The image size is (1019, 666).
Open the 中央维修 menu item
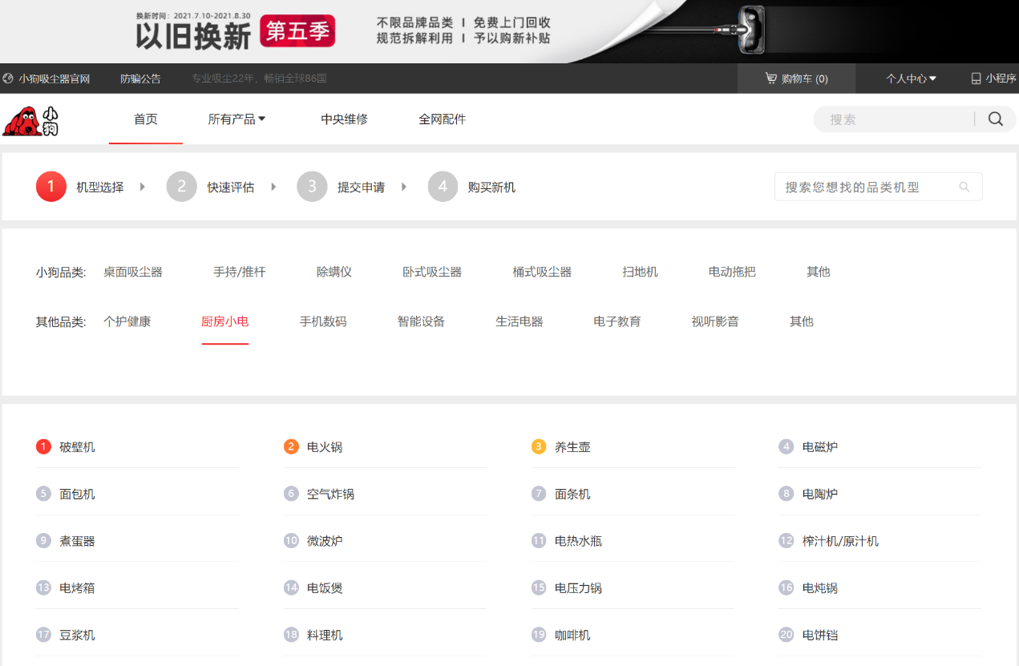pos(343,119)
